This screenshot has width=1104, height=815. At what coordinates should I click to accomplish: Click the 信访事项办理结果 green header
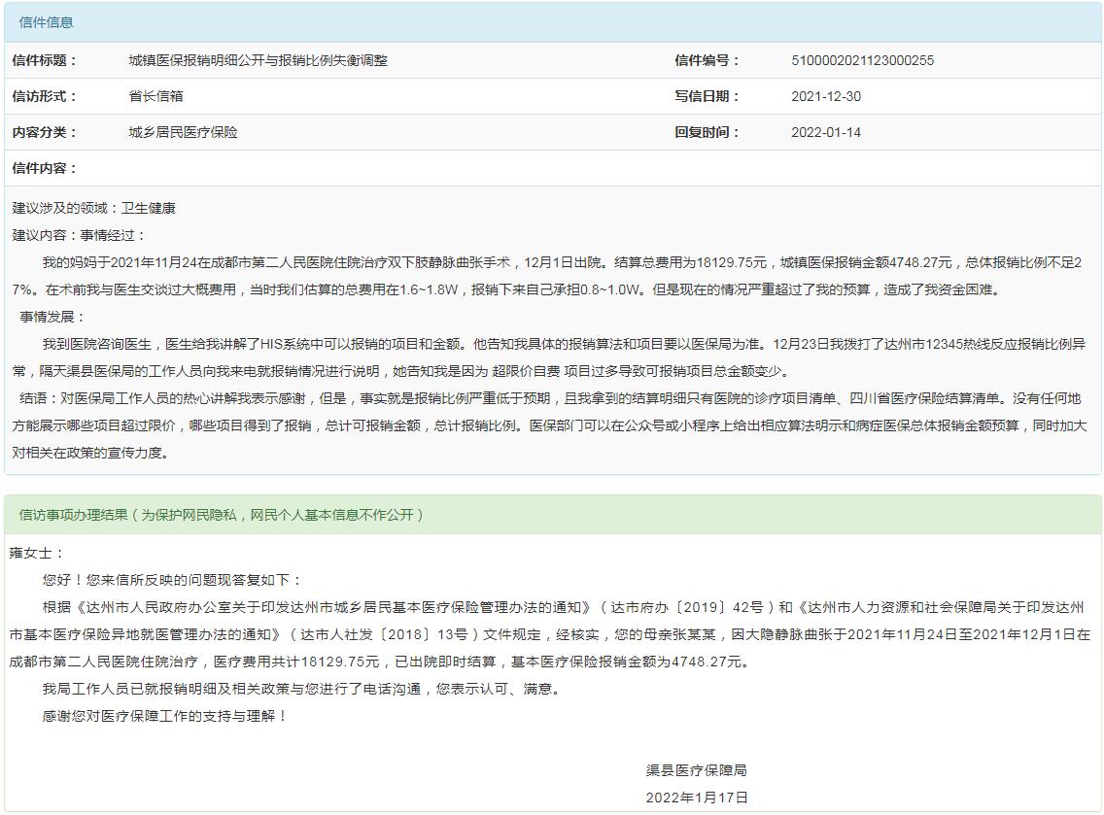pyautogui.click(x=553, y=515)
